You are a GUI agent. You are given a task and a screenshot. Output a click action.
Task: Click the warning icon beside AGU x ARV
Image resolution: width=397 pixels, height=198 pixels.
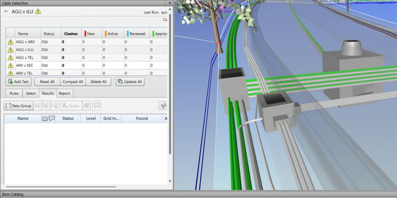10,42
